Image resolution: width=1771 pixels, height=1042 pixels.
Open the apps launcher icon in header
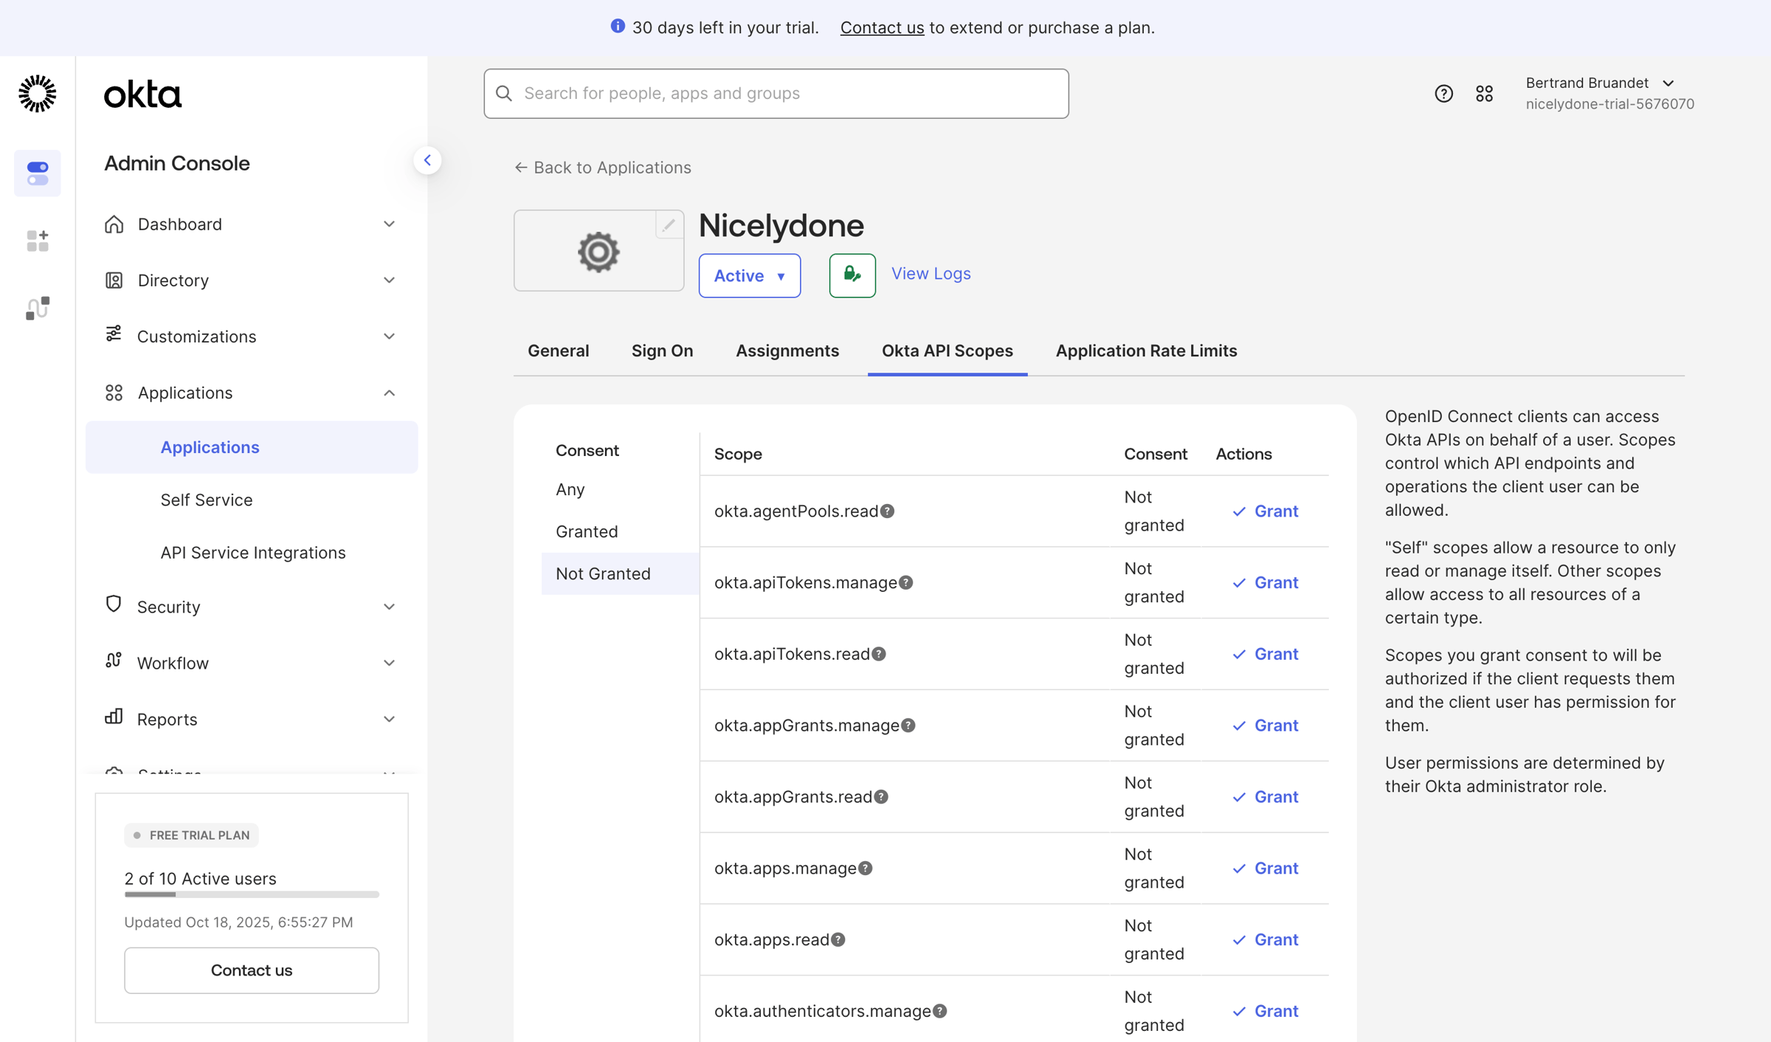[1484, 94]
